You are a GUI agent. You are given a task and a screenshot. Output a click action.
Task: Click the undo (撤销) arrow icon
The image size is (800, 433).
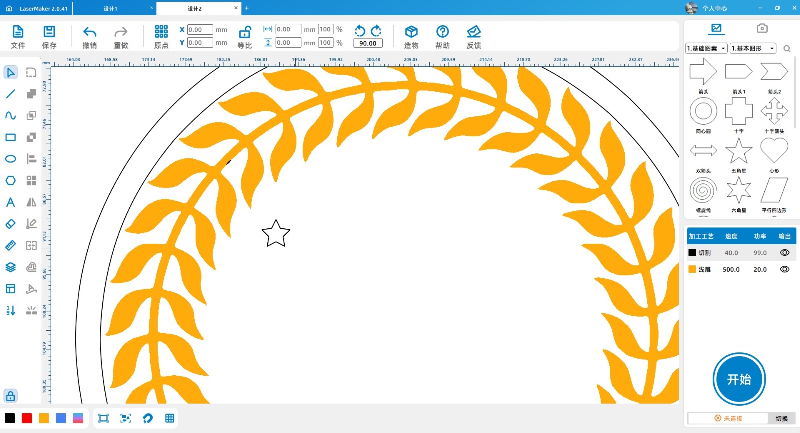coord(89,33)
